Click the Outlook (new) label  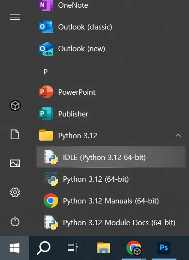pyautogui.click(x=81, y=49)
